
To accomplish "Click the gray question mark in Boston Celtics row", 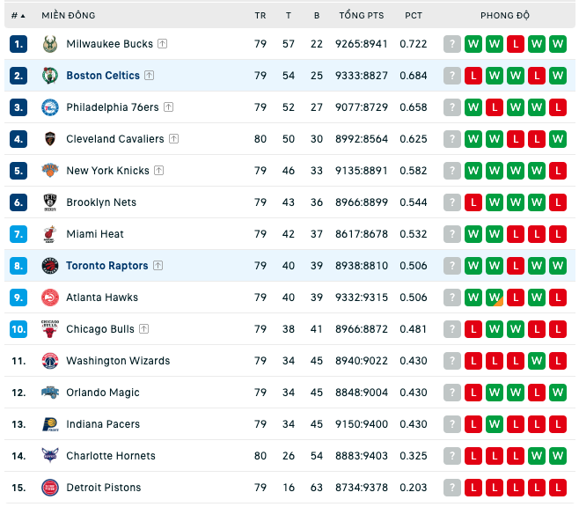I will tap(452, 76).
